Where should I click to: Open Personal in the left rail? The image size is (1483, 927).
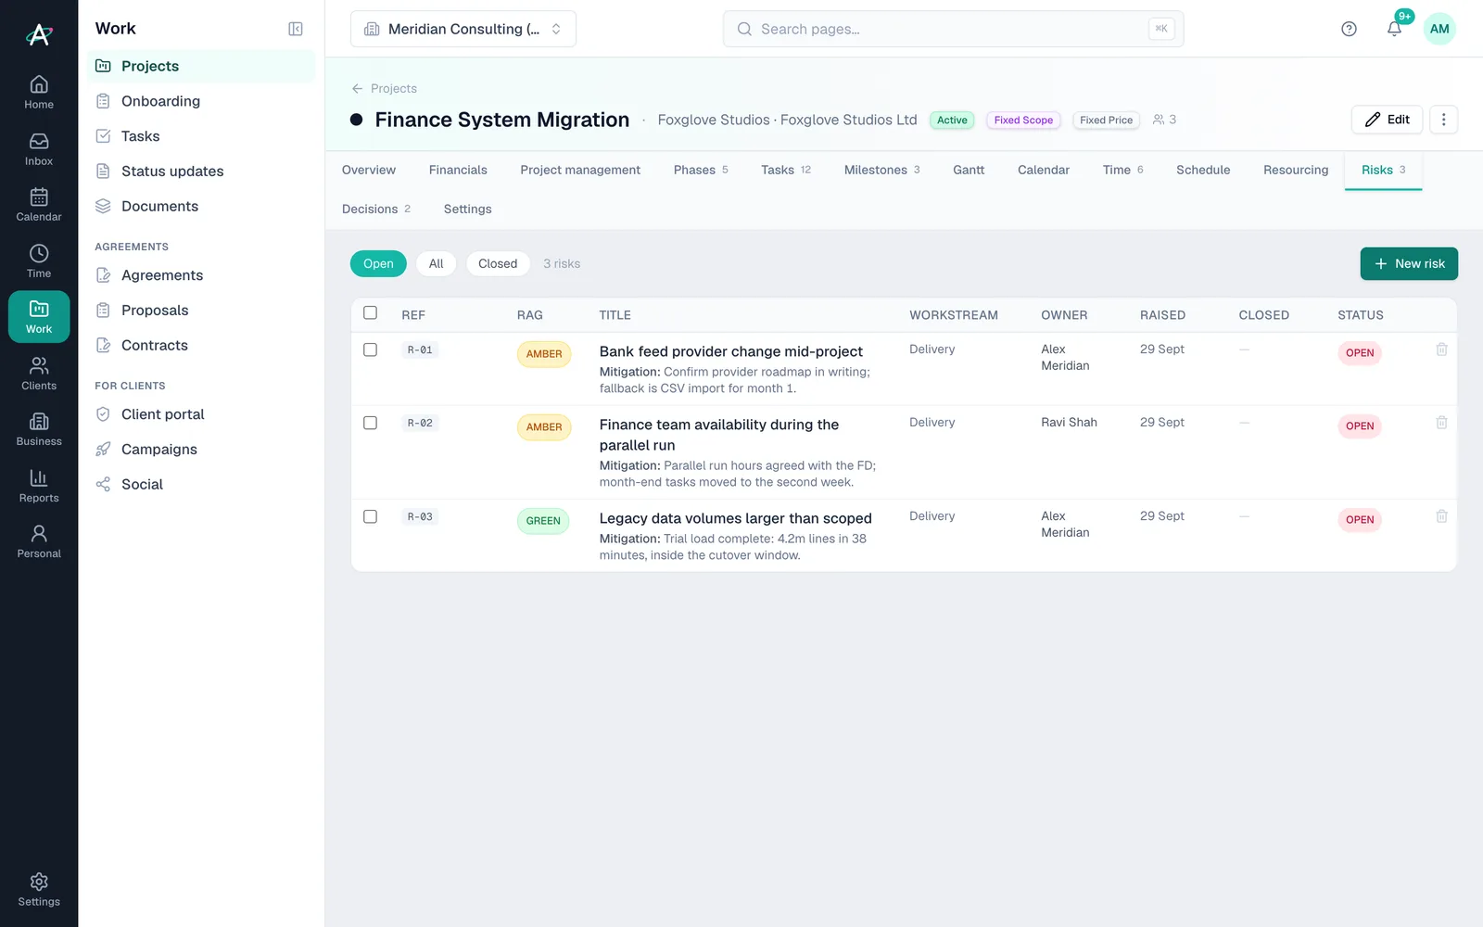[39, 541]
